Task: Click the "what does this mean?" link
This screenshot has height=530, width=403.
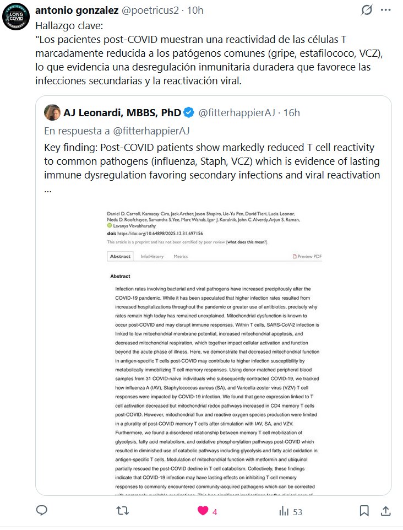Action: (x=249, y=242)
